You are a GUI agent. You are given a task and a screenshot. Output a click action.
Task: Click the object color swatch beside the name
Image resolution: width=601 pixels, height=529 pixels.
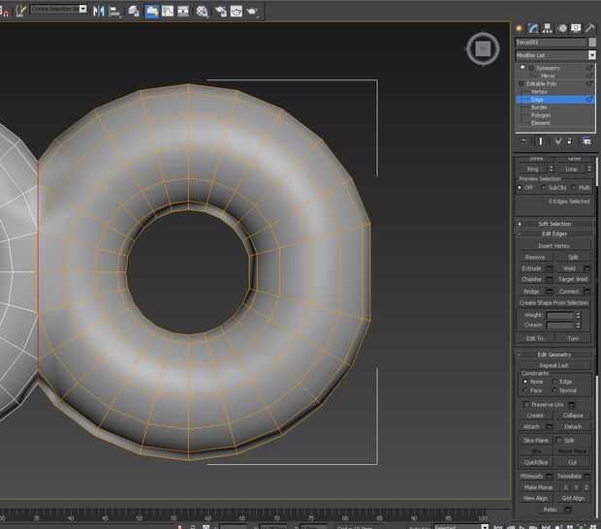592,43
